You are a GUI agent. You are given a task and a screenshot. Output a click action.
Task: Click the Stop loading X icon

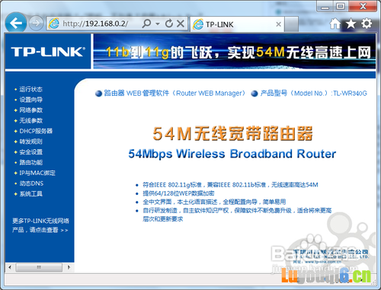(181, 24)
